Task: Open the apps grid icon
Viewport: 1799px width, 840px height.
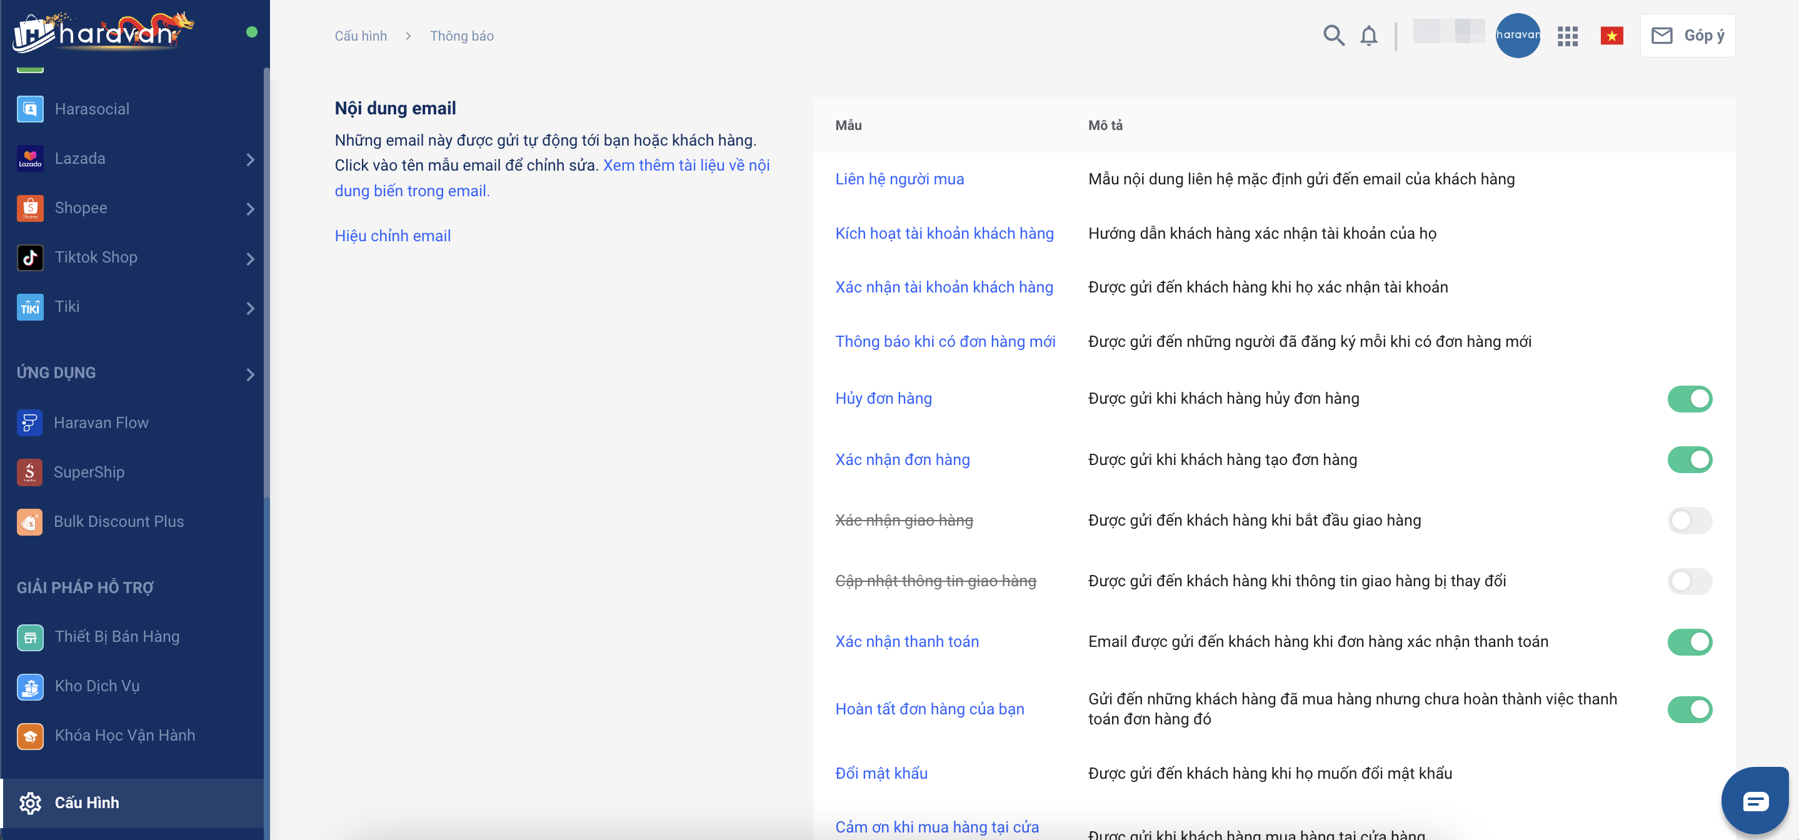Action: click(x=1567, y=36)
